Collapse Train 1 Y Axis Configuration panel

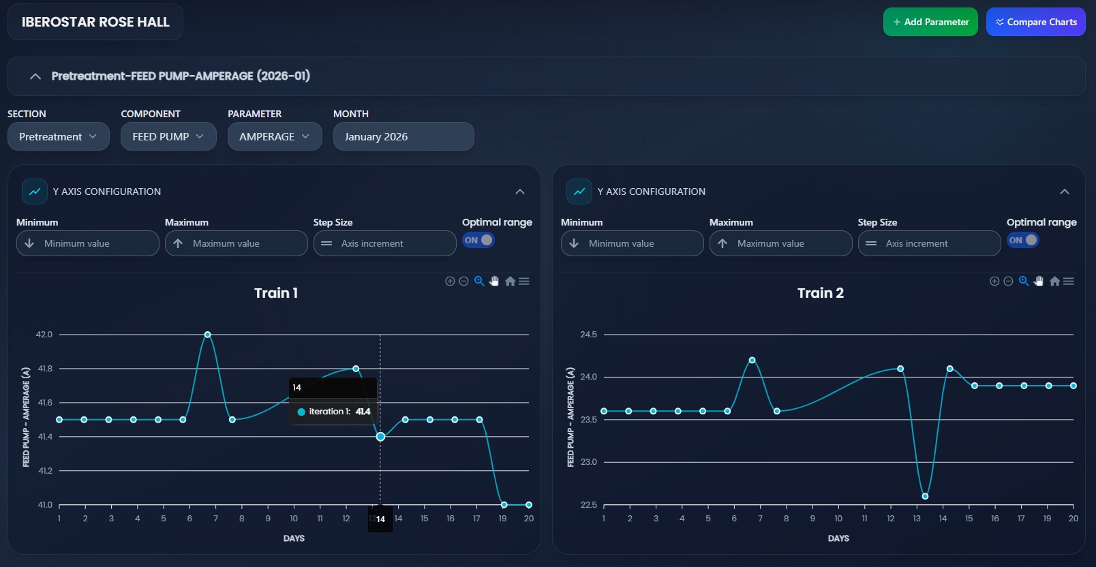pos(520,191)
